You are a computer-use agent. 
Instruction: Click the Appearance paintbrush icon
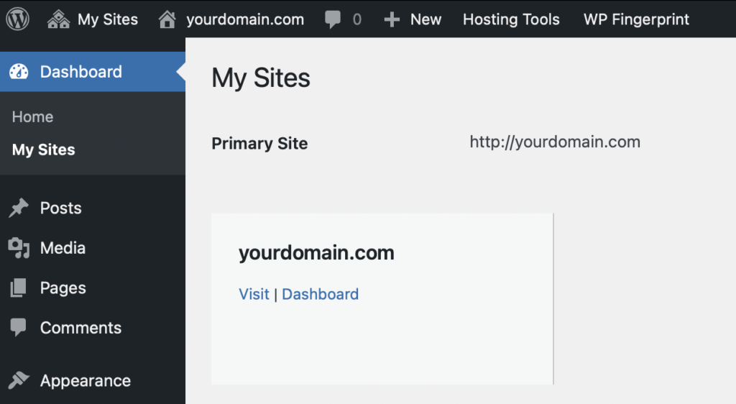pyautogui.click(x=19, y=380)
